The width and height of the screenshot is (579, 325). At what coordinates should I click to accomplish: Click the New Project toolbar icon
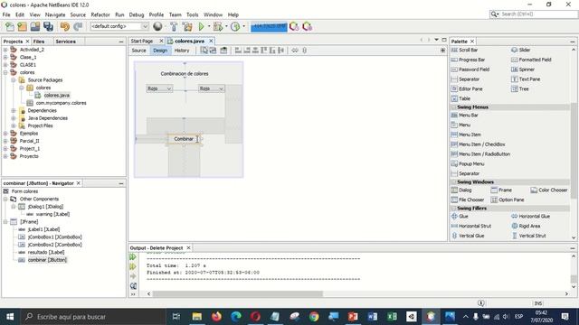tap(22, 26)
